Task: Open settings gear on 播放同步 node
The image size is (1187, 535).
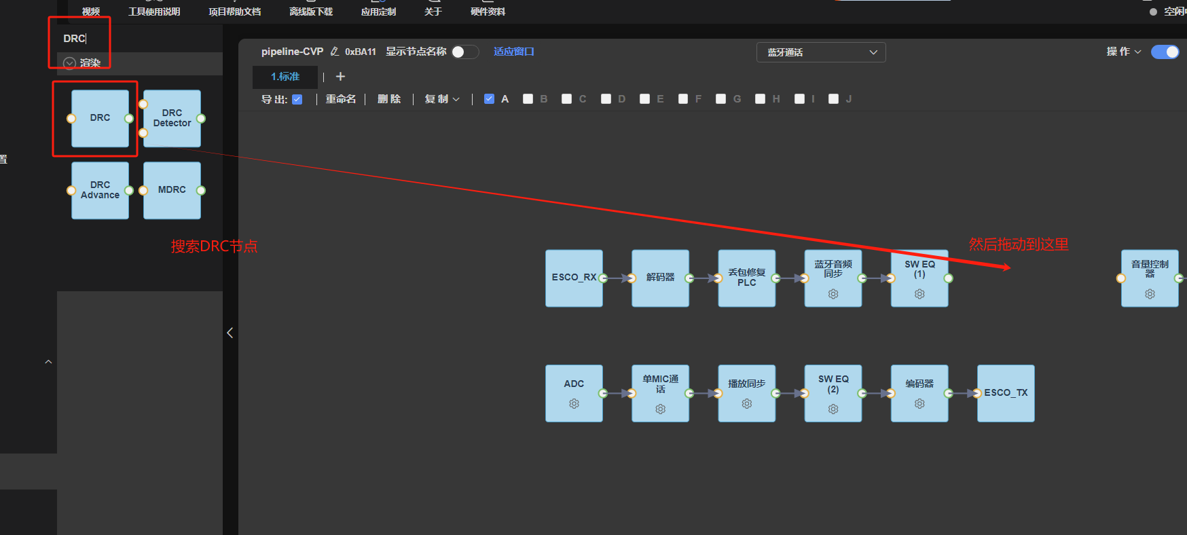Action: coord(747,404)
